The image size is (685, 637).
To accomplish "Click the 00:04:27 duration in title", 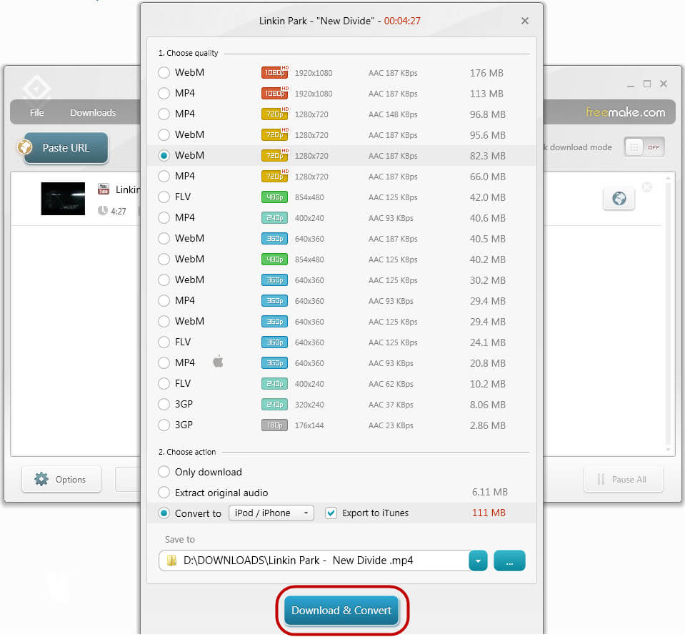I will pyautogui.click(x=402, y=21).
